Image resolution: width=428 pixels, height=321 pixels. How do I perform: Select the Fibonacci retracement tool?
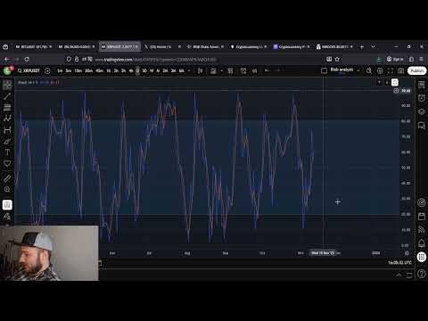coord(7,107)
